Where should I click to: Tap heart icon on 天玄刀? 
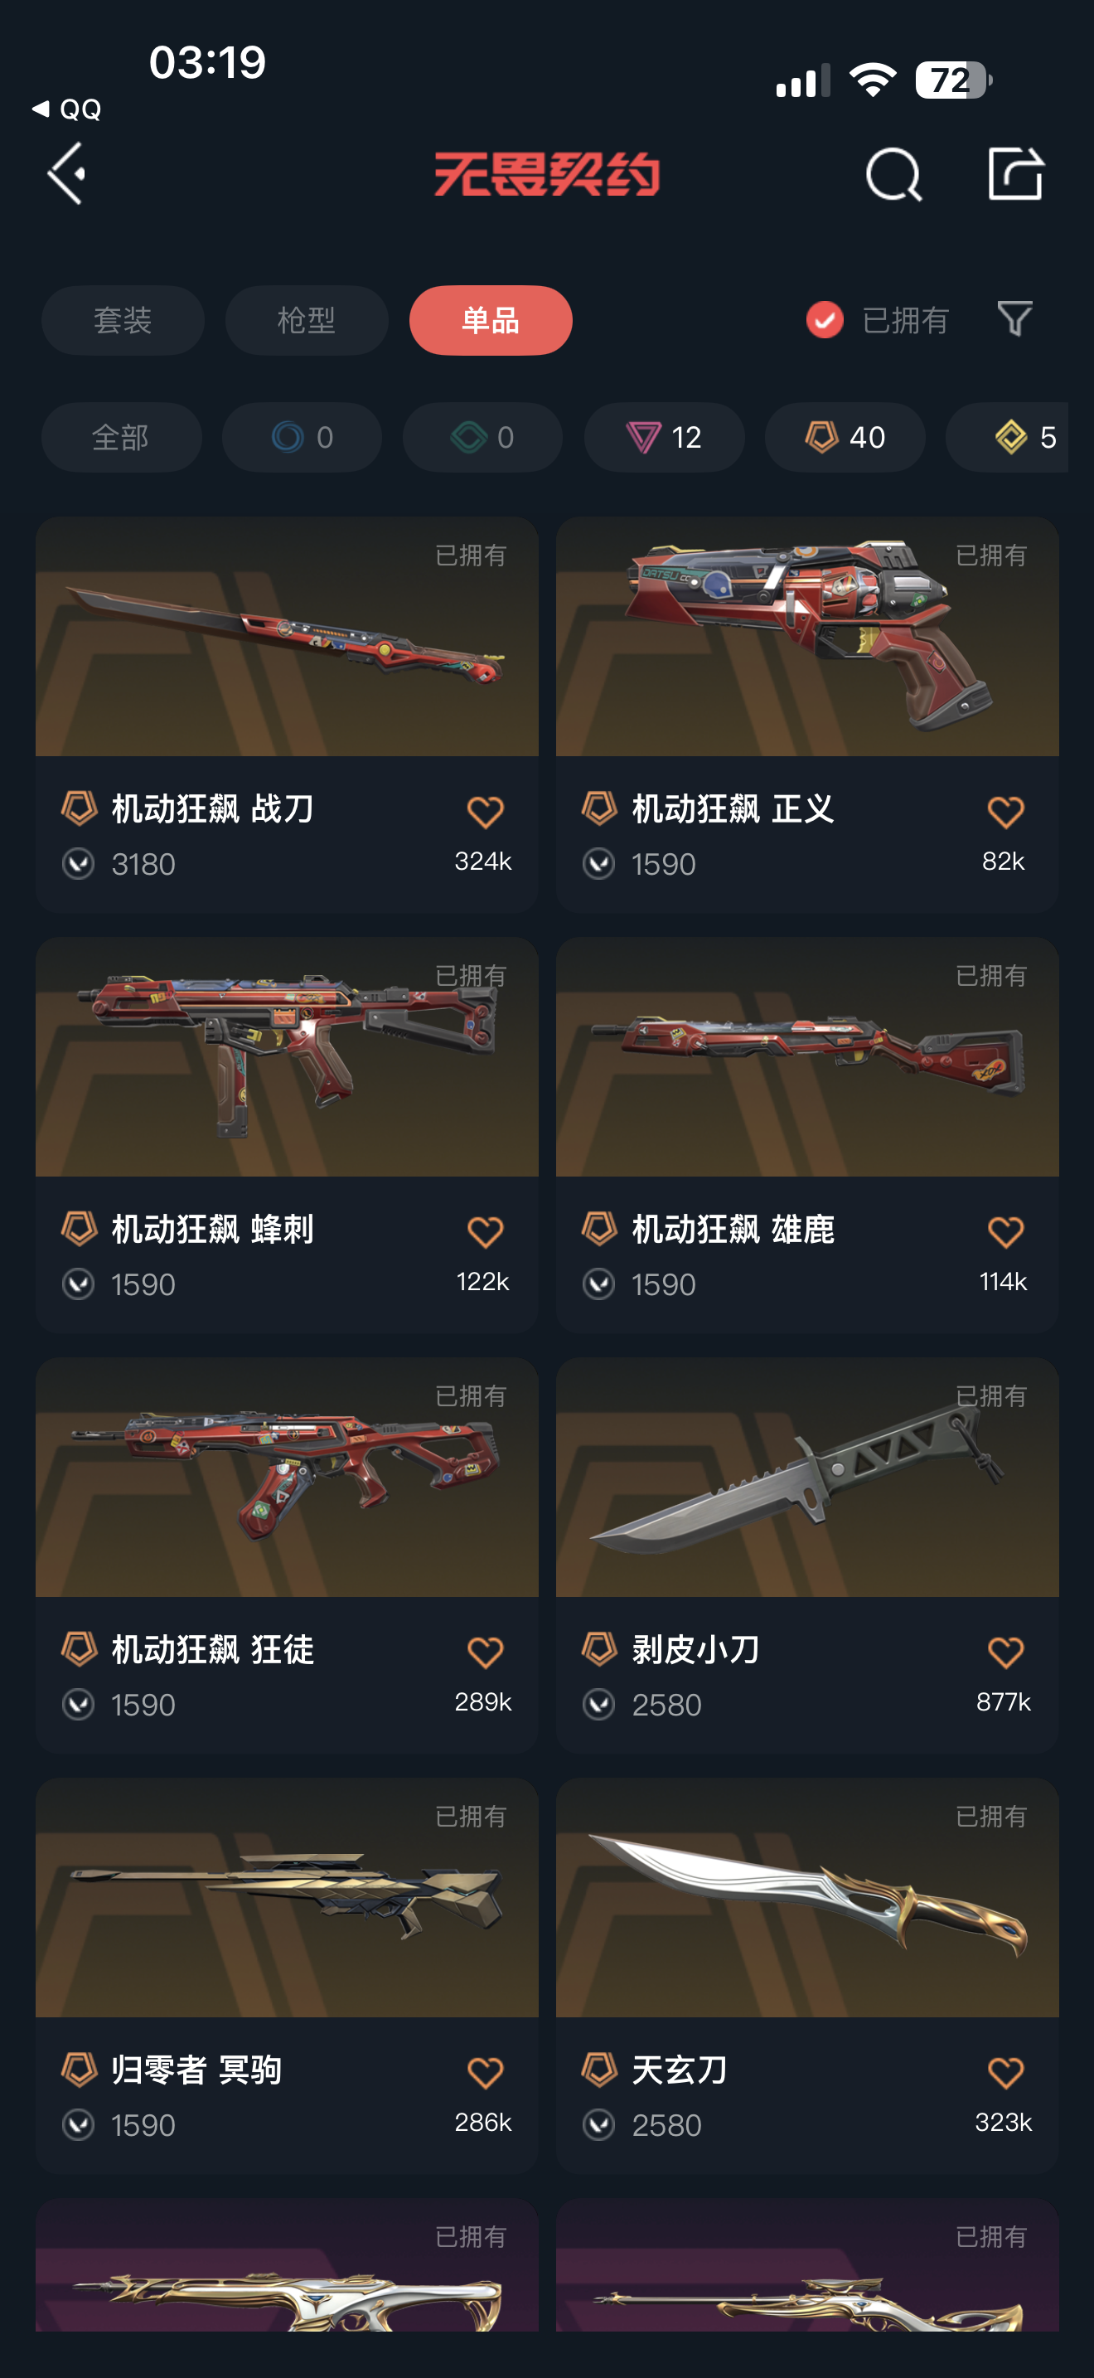(1005, 2072)
